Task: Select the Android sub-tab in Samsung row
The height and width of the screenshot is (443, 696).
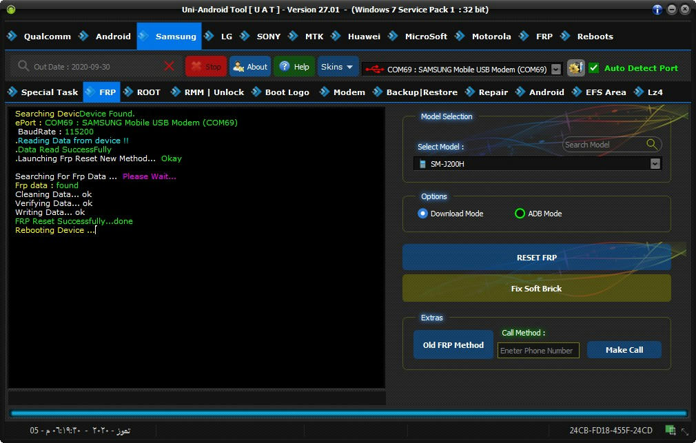Action: 540,92
